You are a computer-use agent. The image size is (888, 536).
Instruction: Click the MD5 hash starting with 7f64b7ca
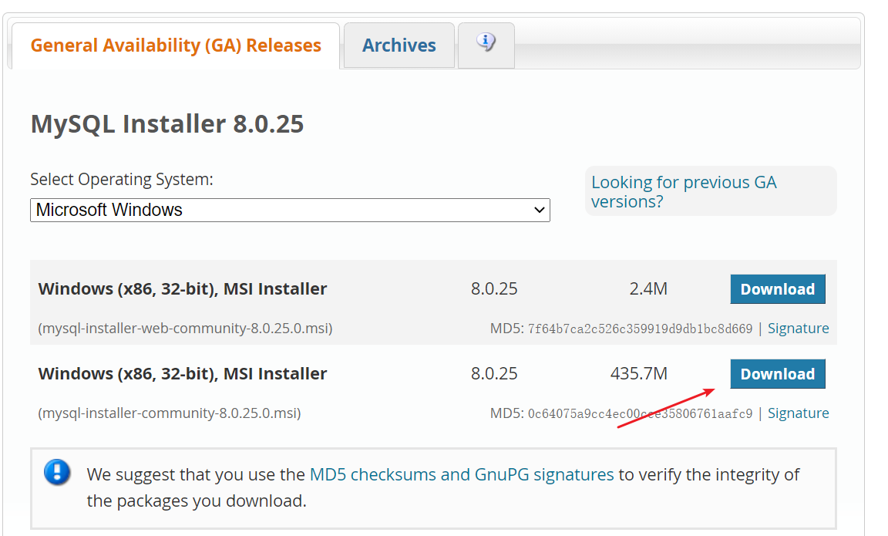click(x=640, y=329)
